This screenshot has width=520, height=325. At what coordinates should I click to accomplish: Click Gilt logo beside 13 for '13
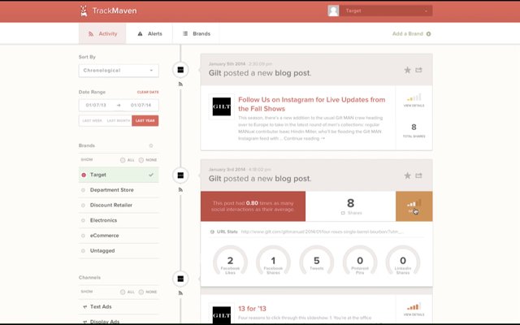pos(222,314)
